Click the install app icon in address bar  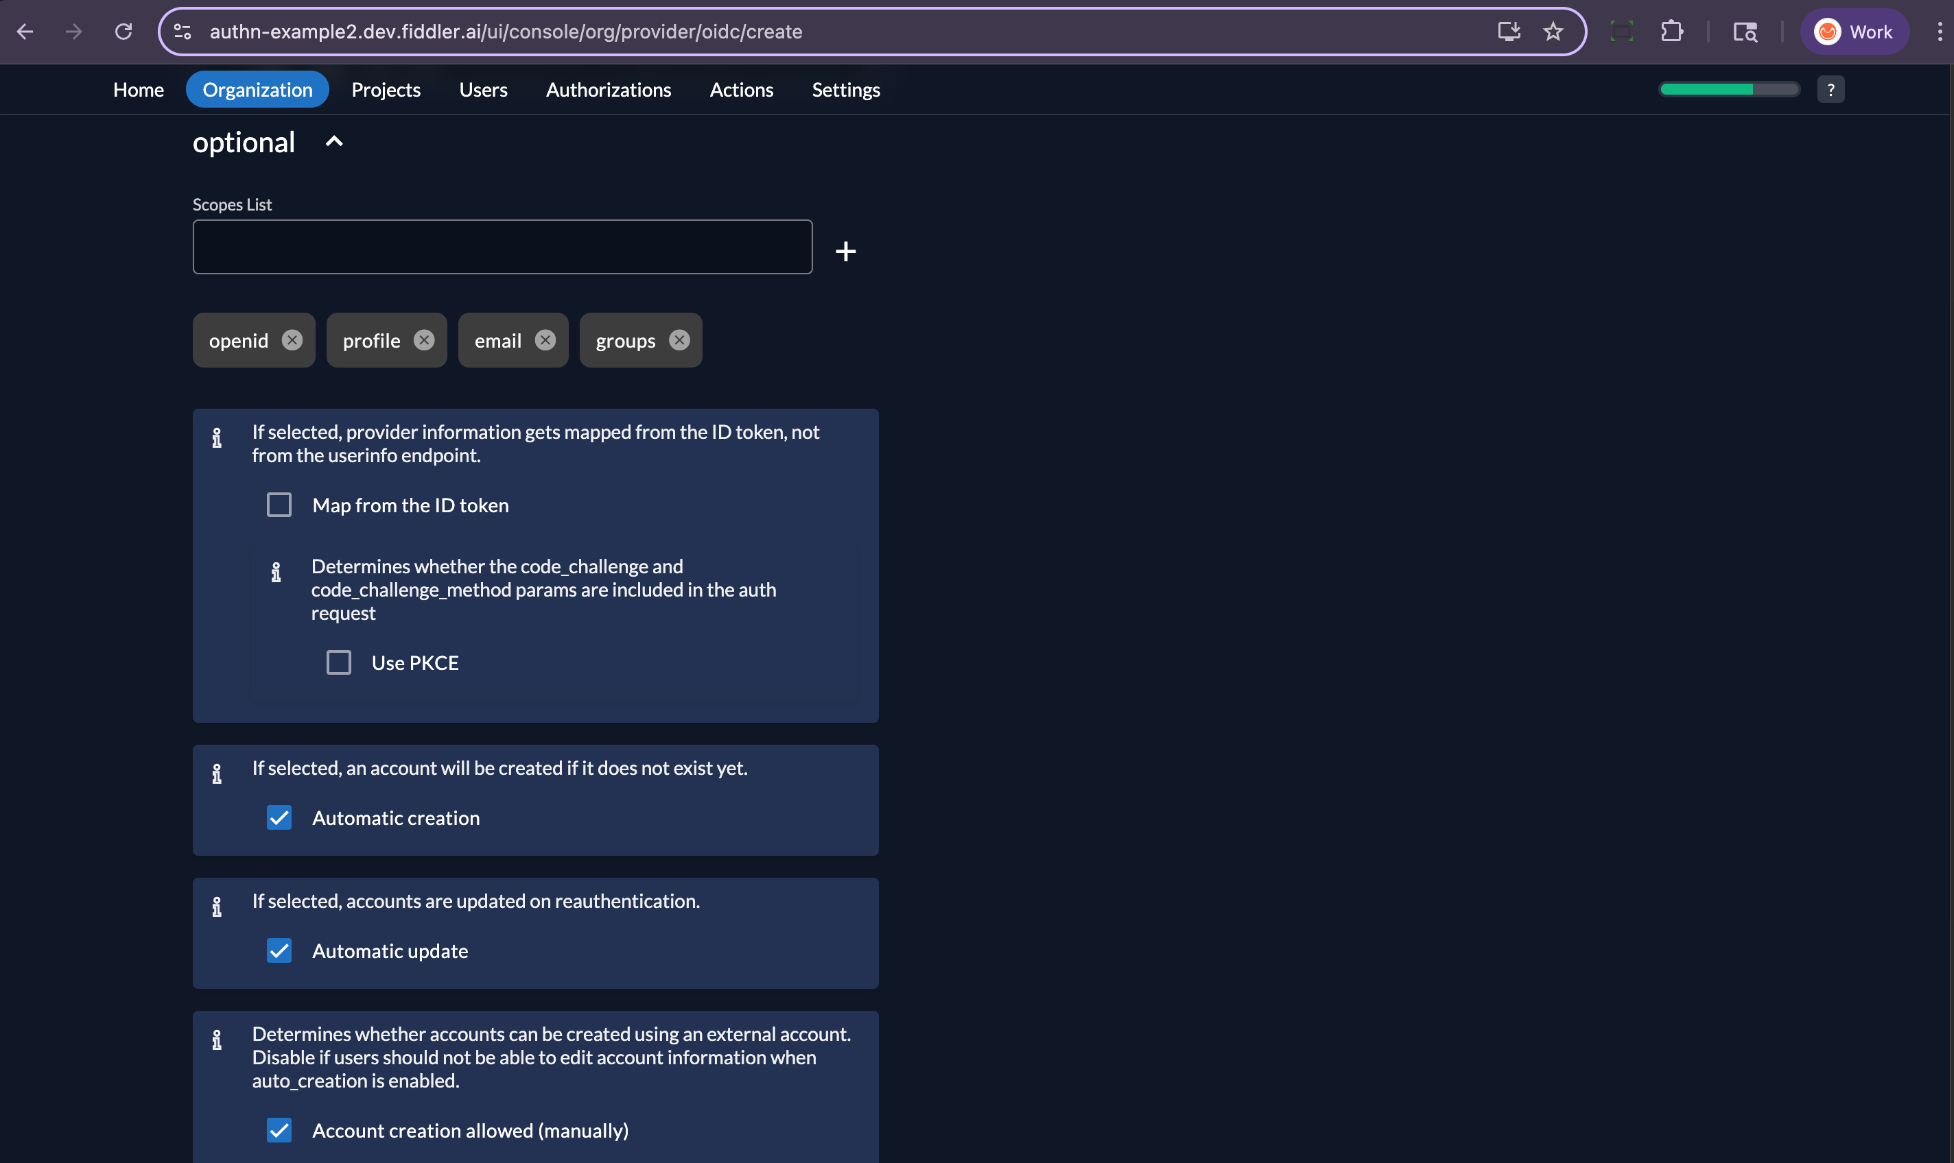(1509, 32)
